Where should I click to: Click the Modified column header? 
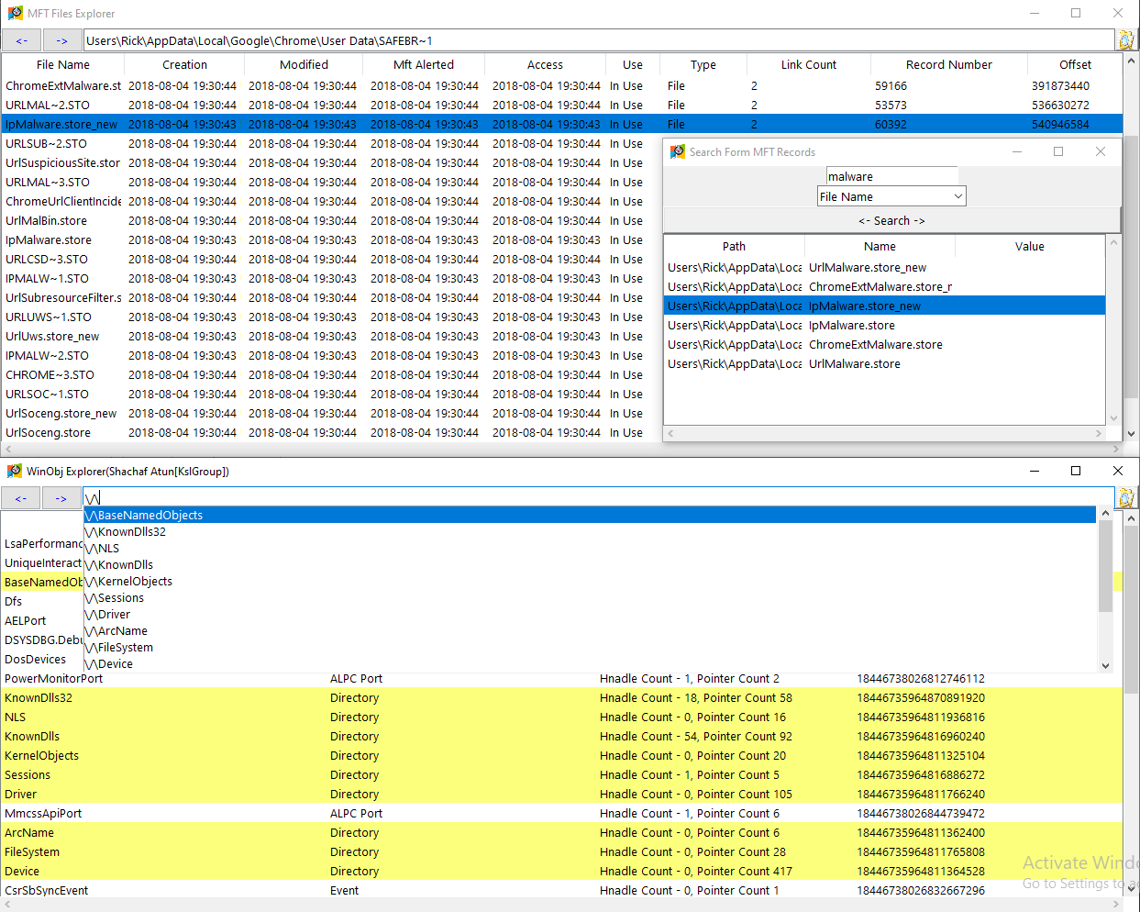pyautogui.click(x=304, y=65)
